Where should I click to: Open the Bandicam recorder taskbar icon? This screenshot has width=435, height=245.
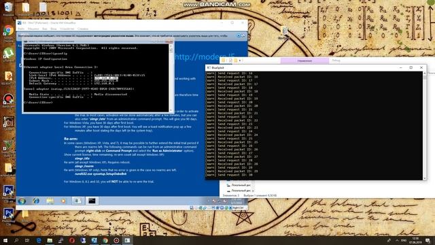pos(116,240)
